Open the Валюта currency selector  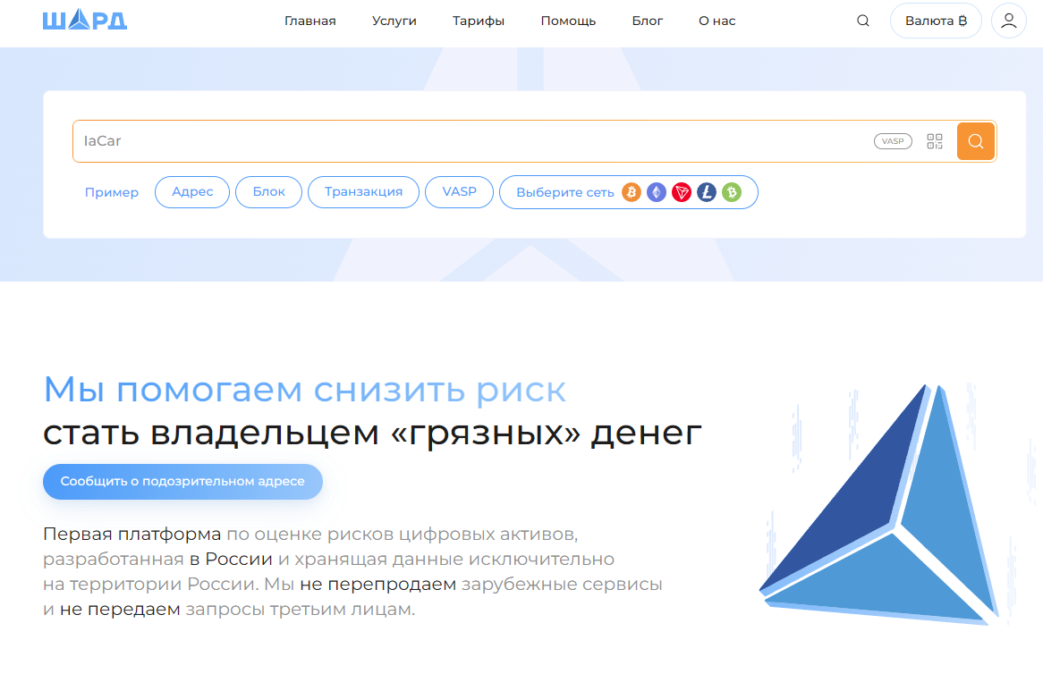(x=936, y=21)
